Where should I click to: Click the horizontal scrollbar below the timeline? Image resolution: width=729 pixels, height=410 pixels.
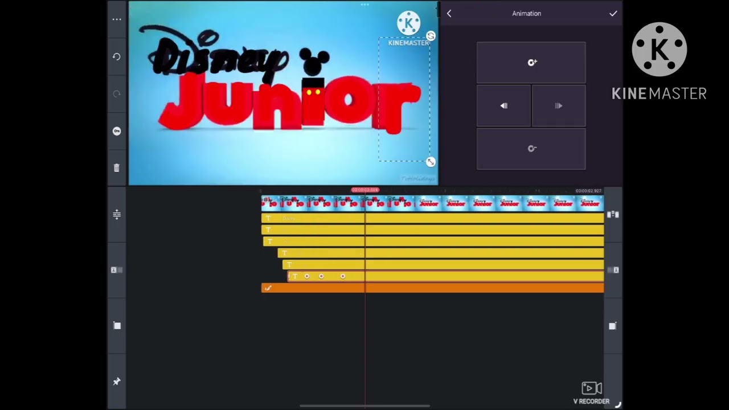[x=364, y=406]
